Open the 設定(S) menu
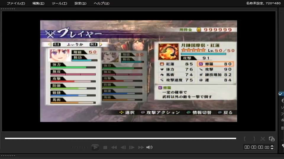284x159 pixels. coord(80,3)
